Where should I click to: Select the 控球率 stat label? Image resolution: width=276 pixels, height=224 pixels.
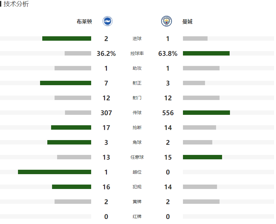click(x=137, y=53)
